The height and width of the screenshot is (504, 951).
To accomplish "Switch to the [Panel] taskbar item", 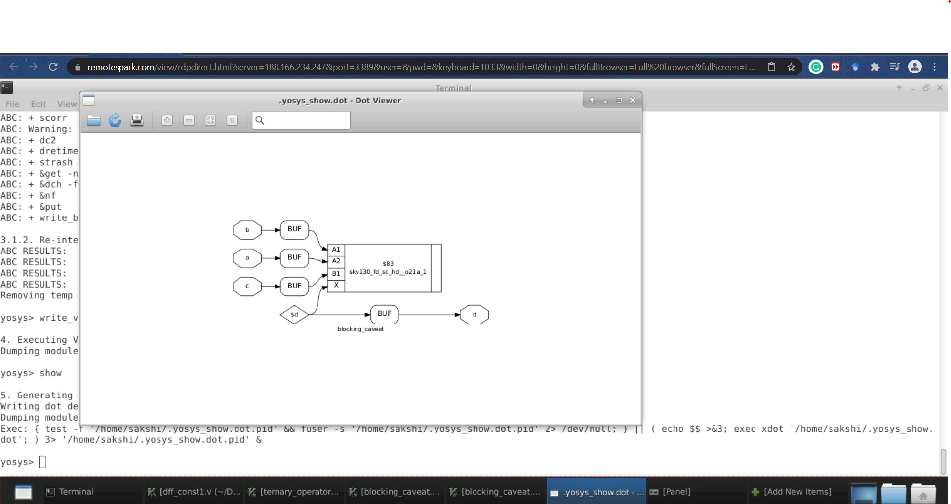I will pyautogui.click(x=676, y=491).
